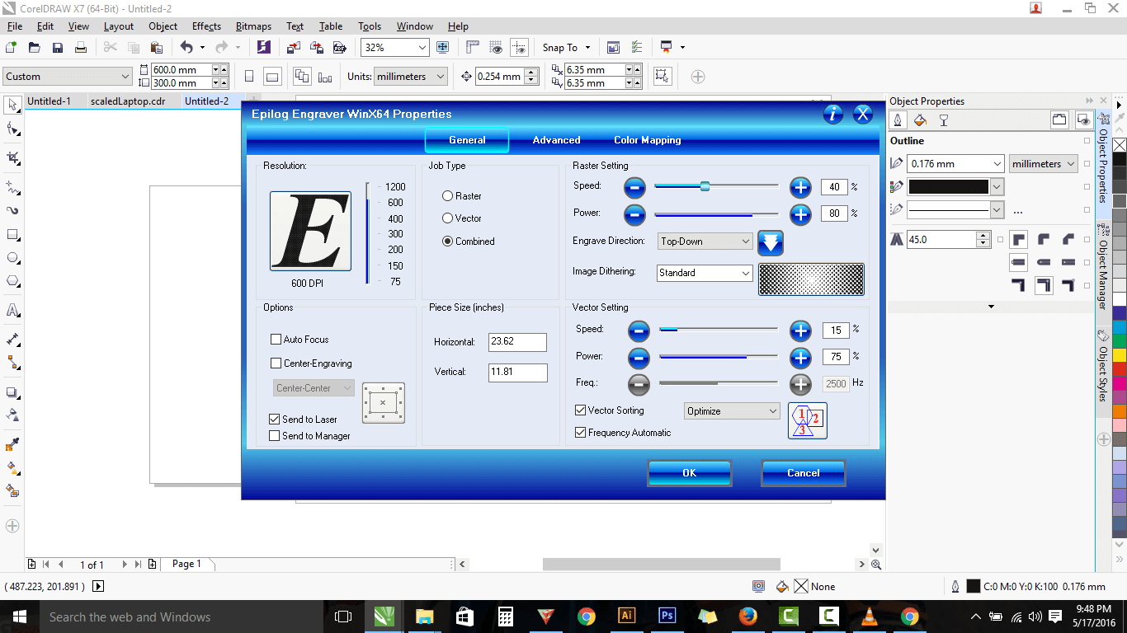Increase raster power with plus button

800,215
